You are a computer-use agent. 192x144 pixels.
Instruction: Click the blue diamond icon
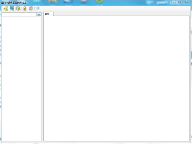(x=38, y=8)
